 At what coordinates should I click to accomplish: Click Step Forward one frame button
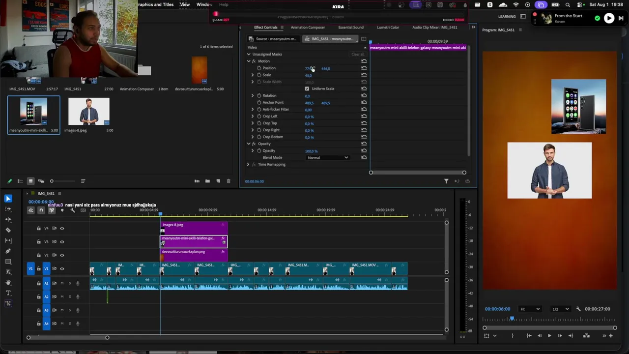pyautogui.click(x=560, y=336)
